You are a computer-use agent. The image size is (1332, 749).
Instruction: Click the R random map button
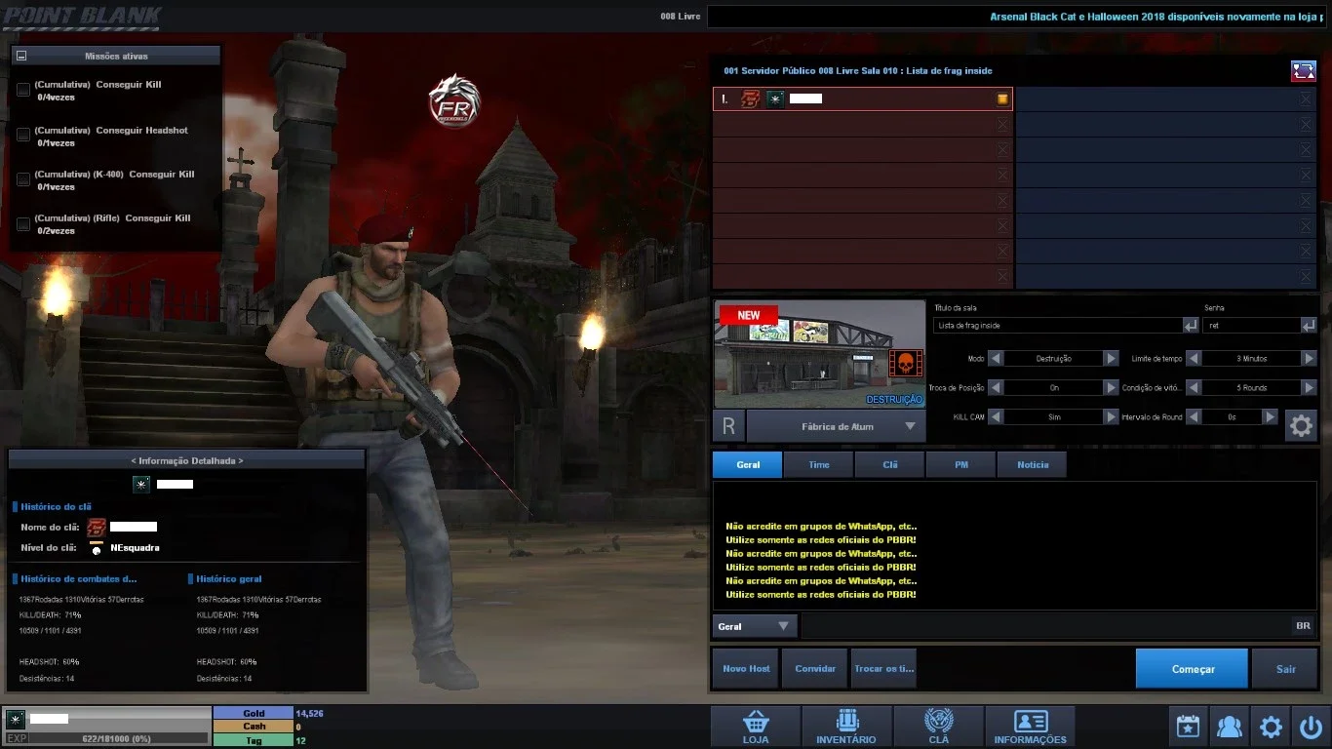tap(728, 426)
